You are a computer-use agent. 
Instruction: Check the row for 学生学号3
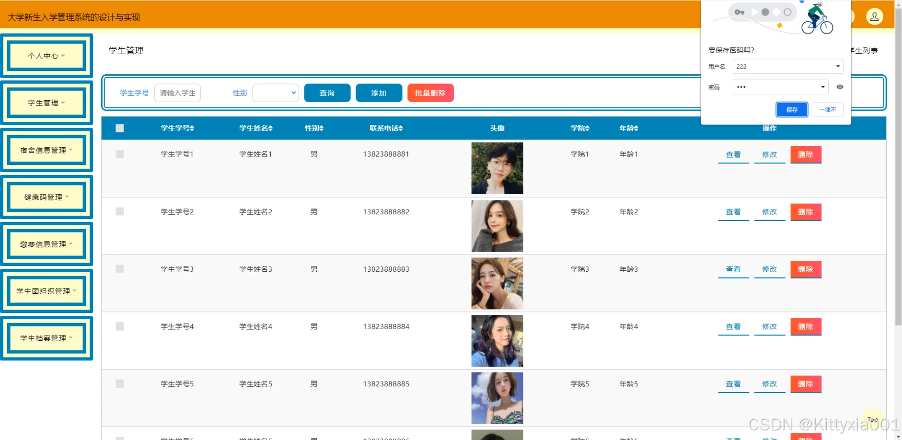click(120, 269)
